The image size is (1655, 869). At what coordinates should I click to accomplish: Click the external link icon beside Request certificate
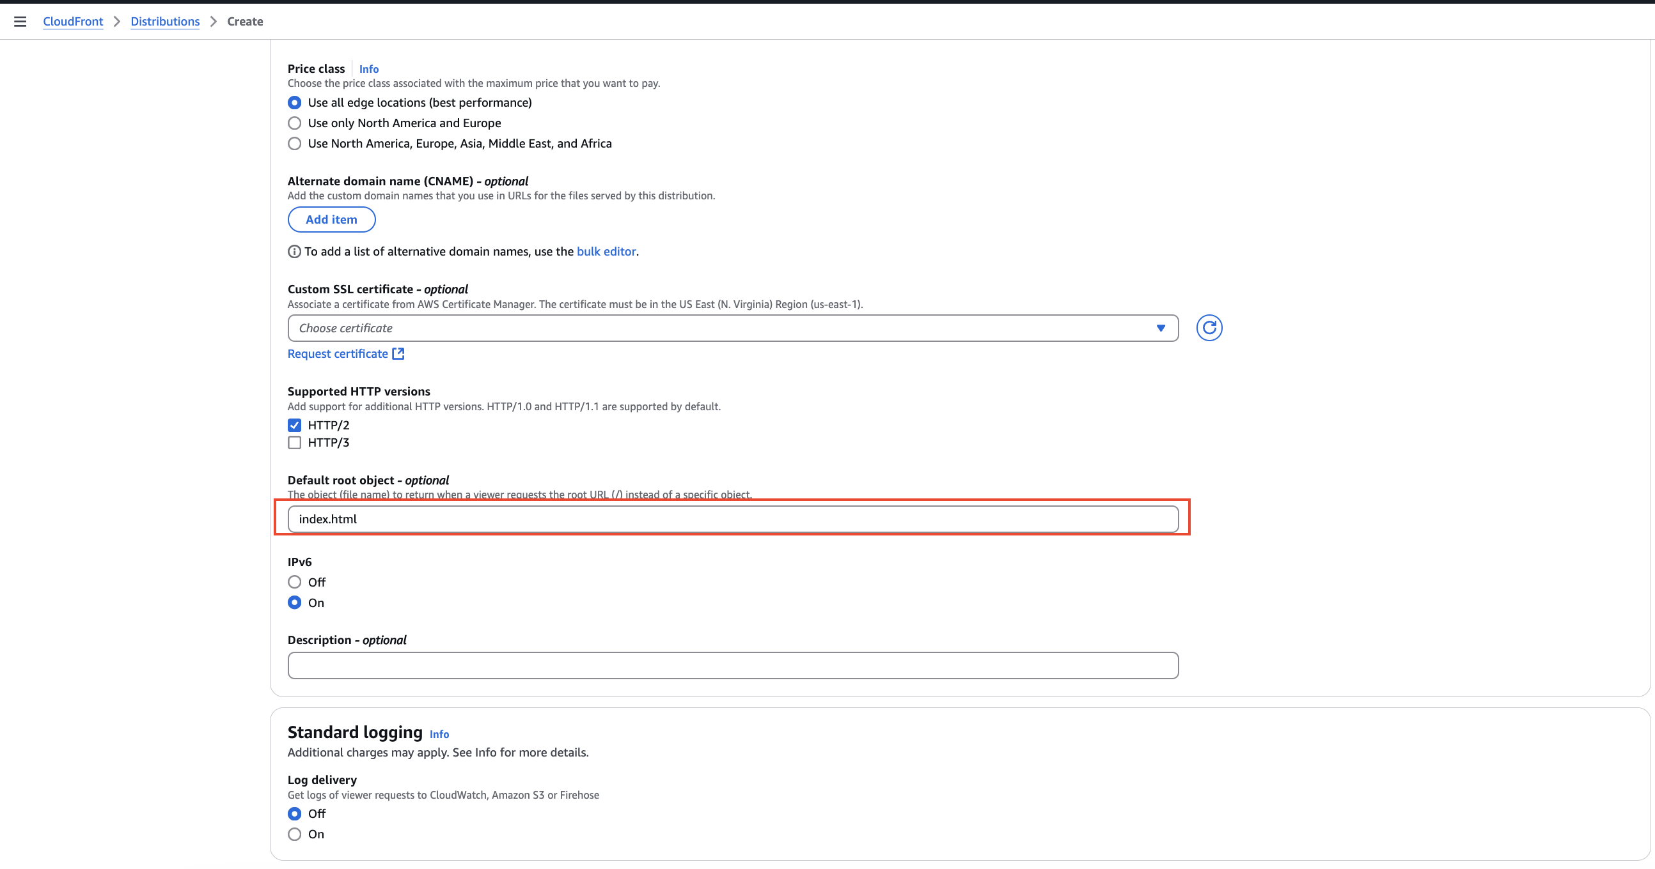(398, 353)
